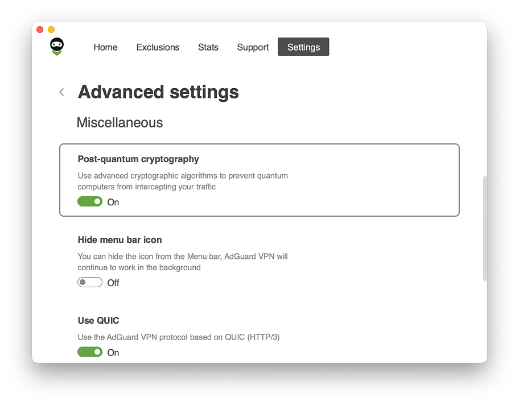Image resolution: width=519 pixels, height=405 pixels.
Task: Click the quantum computers description text
Action: (x=183, y=181)
